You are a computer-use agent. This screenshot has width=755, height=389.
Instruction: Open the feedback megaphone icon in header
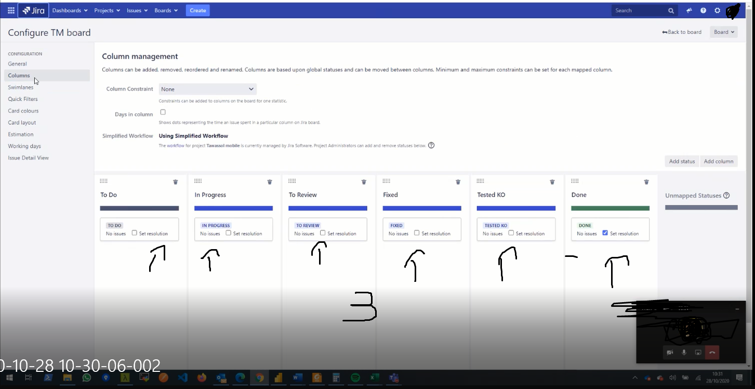(689, 10)
